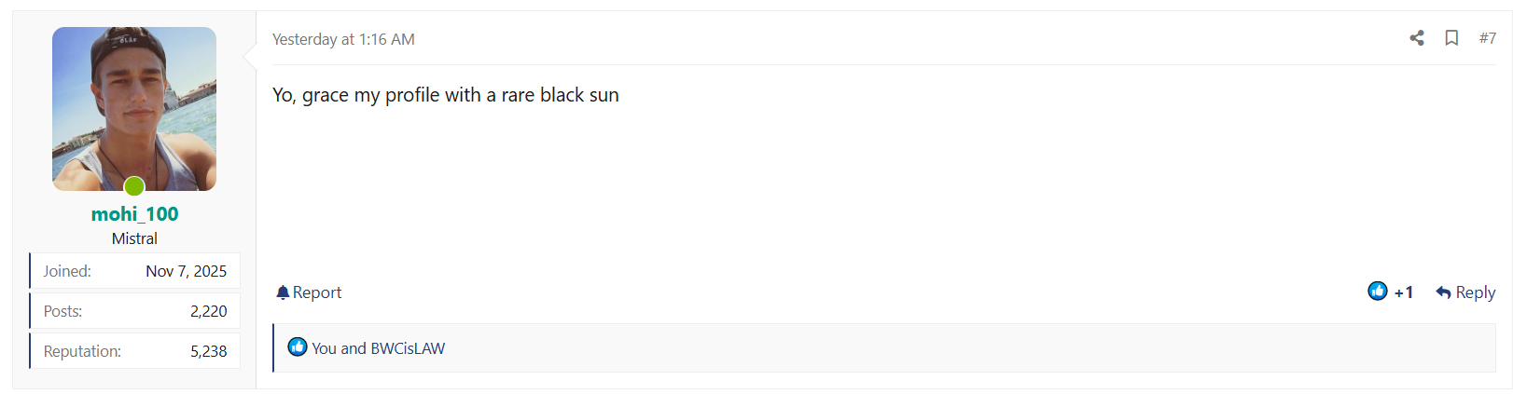This screenshot has width=1513, height=394.
Task: Click the Posts count 2,220
Action: 208,311
